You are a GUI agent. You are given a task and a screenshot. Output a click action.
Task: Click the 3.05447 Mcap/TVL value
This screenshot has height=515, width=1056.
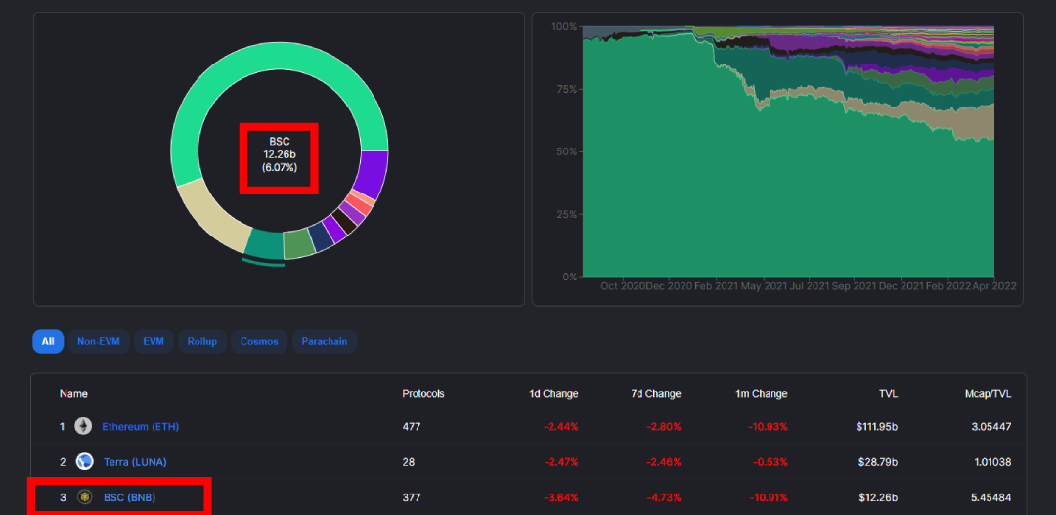[992, 427]
